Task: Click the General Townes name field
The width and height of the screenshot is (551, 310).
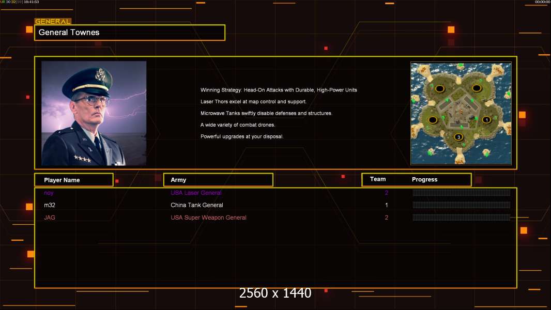Action: tap(130, 33)
